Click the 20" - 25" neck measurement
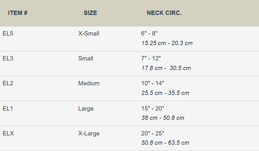This screenshot has width=259, height=151. [153, 133]
